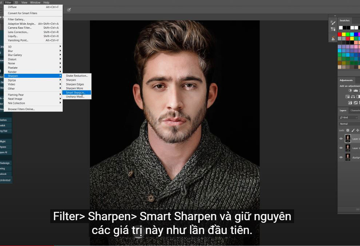Screen dimensions: 360x246
Task: Expand the Flaming Pear submenu
Action: (x=33, y=95)
